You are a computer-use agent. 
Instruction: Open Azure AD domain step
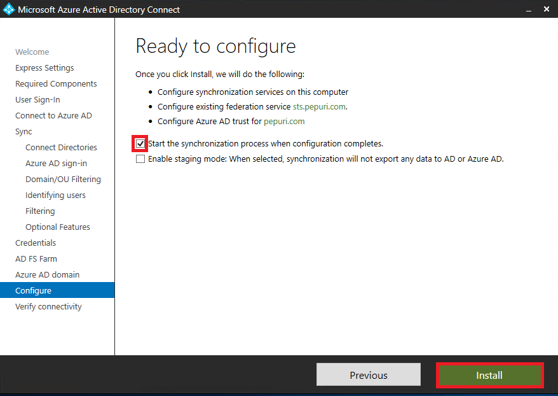47,275
